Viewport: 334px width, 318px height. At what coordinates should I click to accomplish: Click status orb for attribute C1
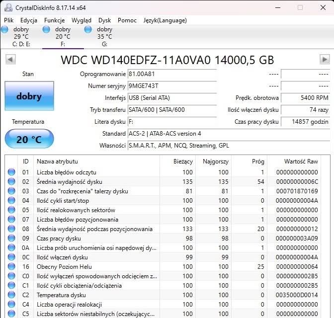(x=11, y=285)
